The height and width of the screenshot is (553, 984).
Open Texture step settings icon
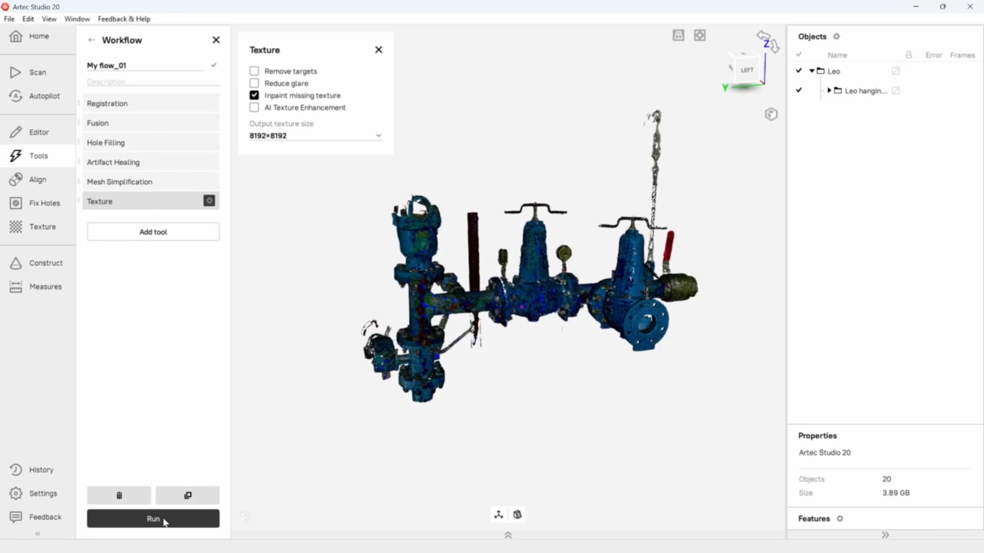(x=209, y=201)
